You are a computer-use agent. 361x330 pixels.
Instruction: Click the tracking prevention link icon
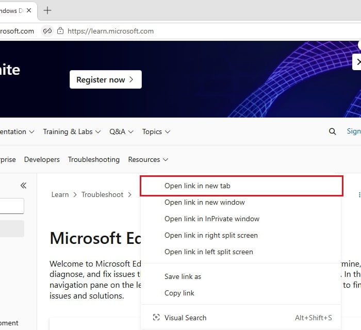pyautogui.click(x=47, y=31)
